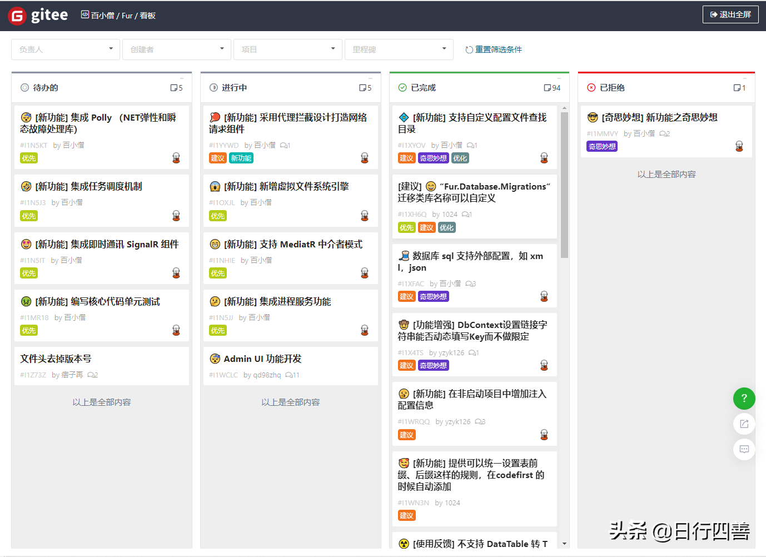This screenshot has height=557, width=766.
Task: Open 提供可以统一设置表前缀 issue
Action: pyautogui.click(x=471, y=475)
